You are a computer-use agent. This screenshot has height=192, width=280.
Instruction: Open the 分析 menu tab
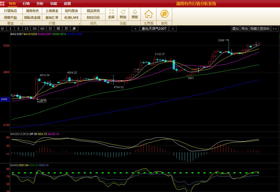click(40, 4)
